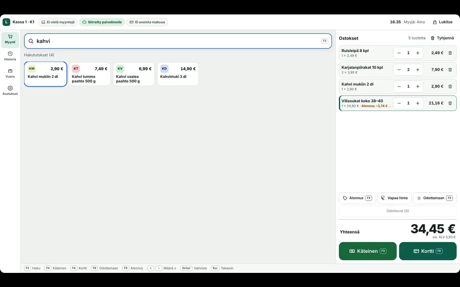Apply a discount with Alennus button
This screenshot has width=460, height=287.
[x=357, y=198]
